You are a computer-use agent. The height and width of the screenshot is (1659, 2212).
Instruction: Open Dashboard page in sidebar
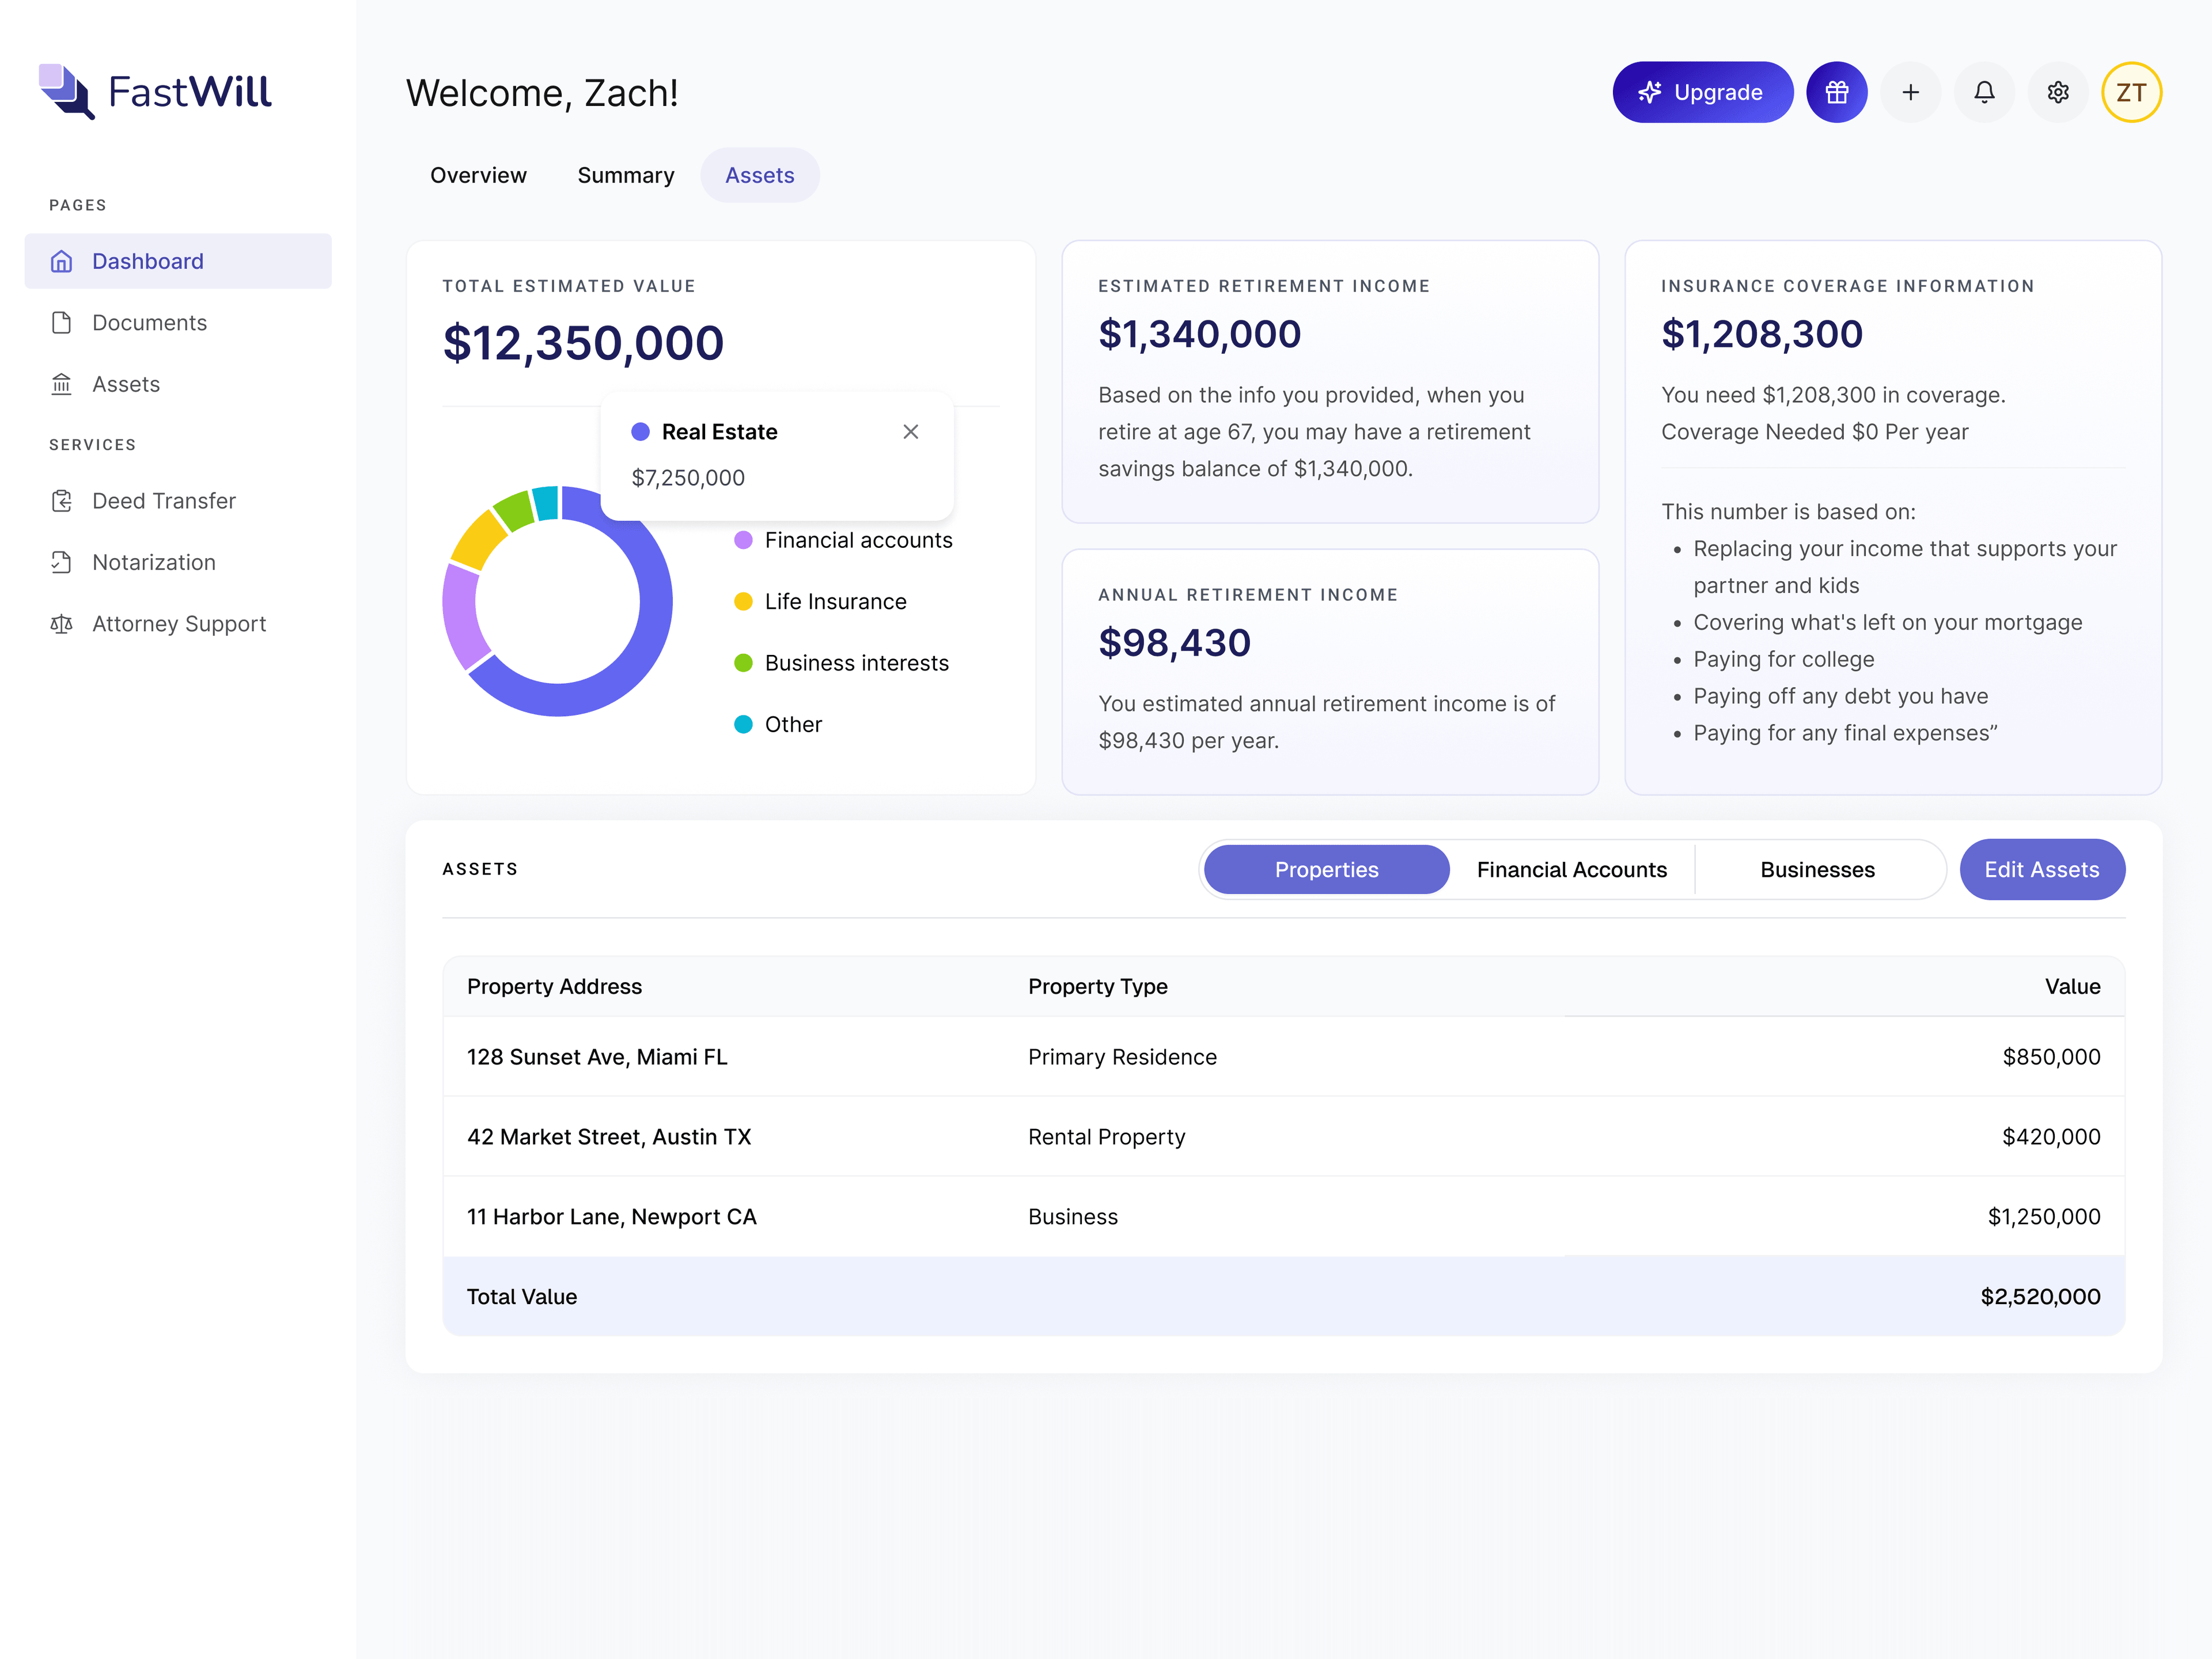[x=178, y=261]
